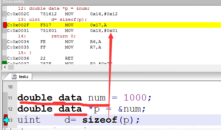Viewport: 221px width, 130px height.
Task: Click opcode bytes 751612 in disassembly
Action: pos(48,14)
